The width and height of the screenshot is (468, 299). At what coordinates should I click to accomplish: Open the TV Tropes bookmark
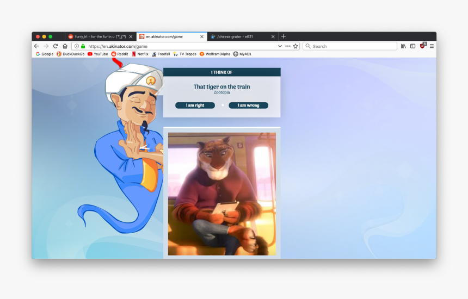[185, 54]
